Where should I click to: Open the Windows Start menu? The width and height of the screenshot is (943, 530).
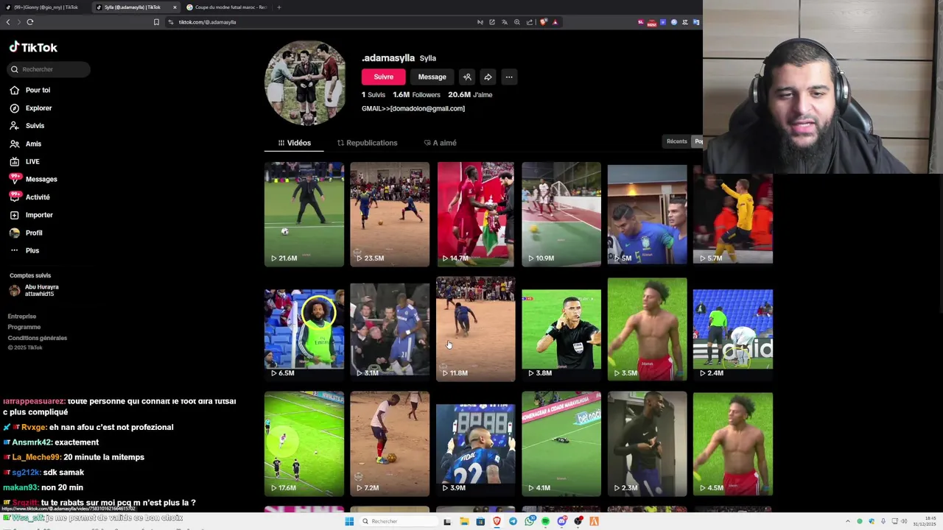pos(349,521)
